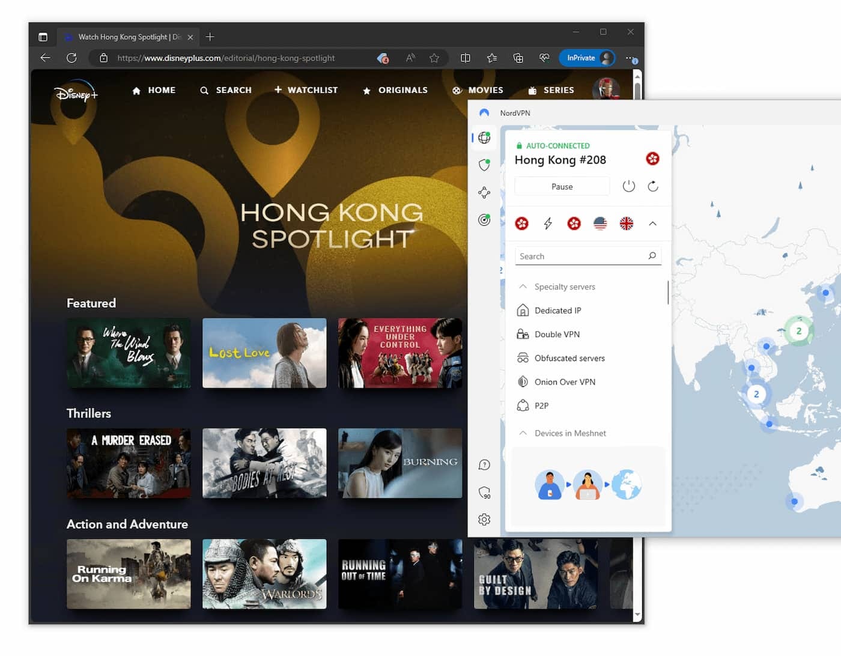The height and width of the screenshot is (656, 841).
Task: Open NordVPN shield 90 notification icon
Action: click(484, 493)
